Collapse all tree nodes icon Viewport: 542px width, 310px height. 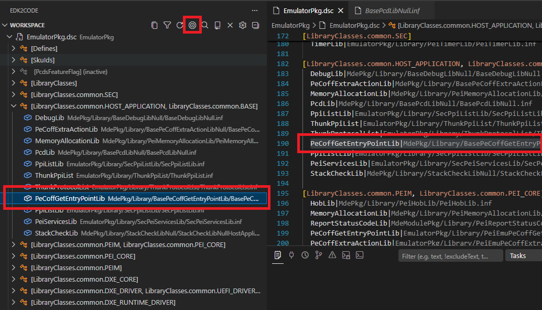click(x=255, y=25)
